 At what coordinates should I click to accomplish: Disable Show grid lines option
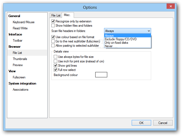click(x=56, y=66)
